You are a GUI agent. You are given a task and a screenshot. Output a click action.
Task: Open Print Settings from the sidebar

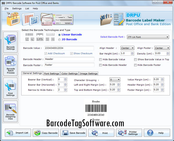coord(10,88)
